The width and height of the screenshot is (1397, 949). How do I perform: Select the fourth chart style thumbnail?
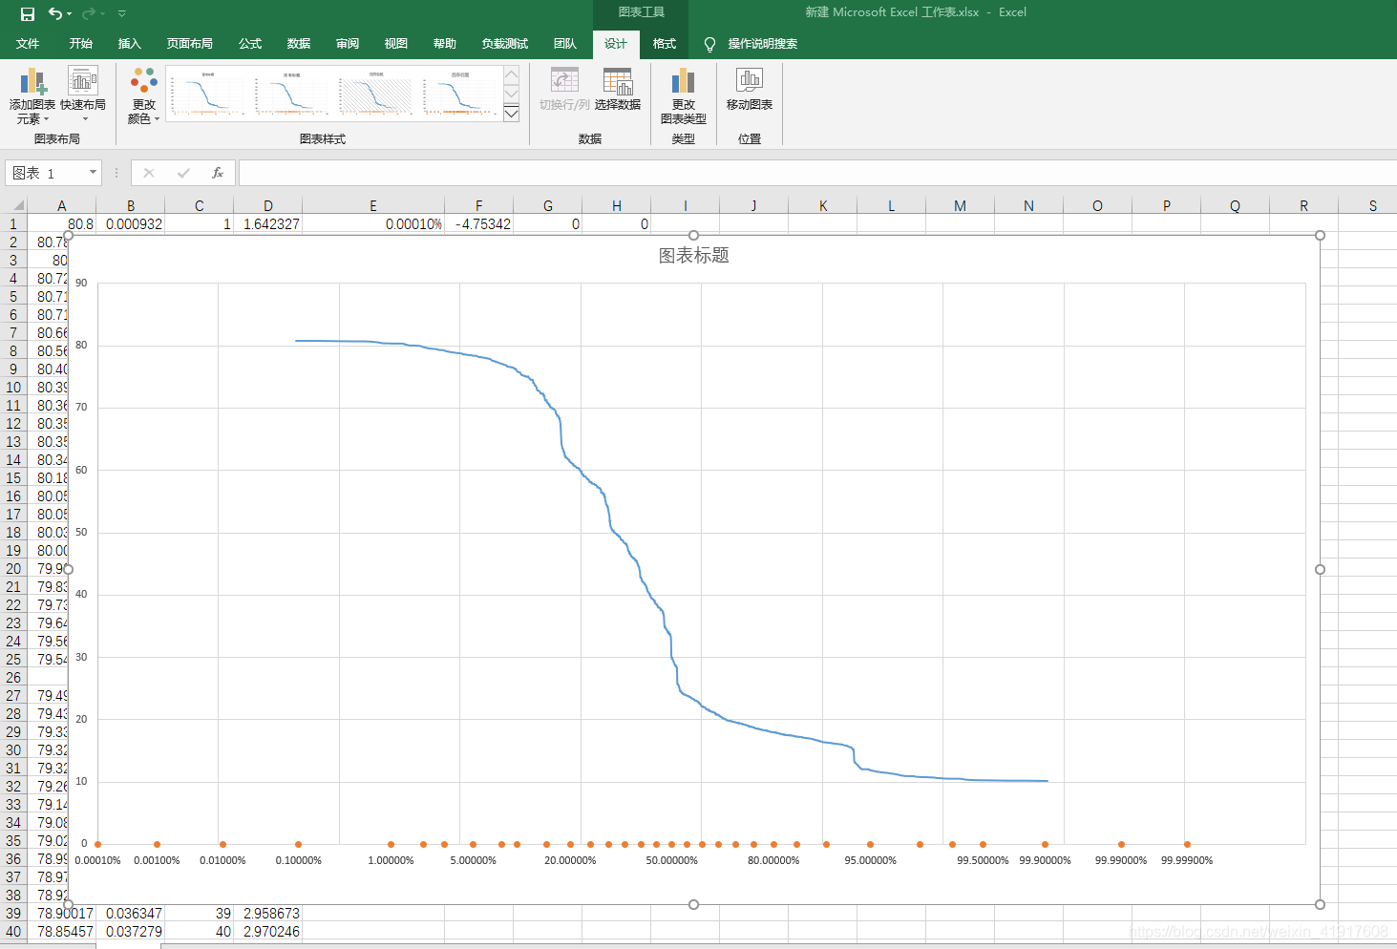460,94
